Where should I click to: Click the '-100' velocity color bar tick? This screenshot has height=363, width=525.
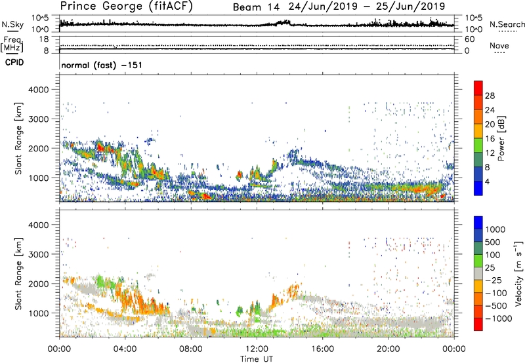click(496, 293)
